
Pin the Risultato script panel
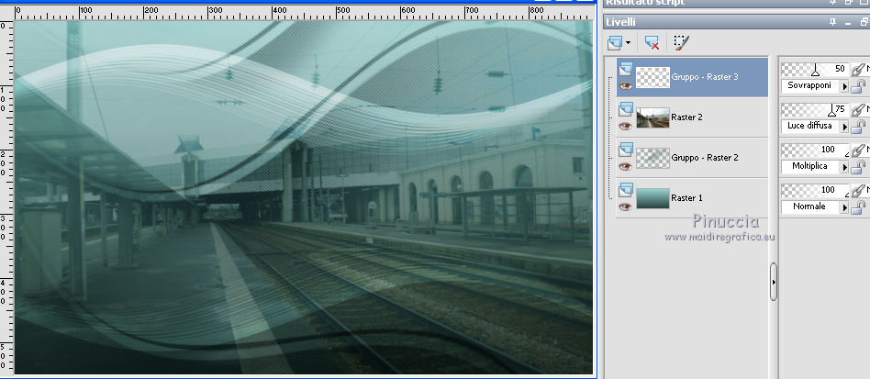(x=832, y=2)
